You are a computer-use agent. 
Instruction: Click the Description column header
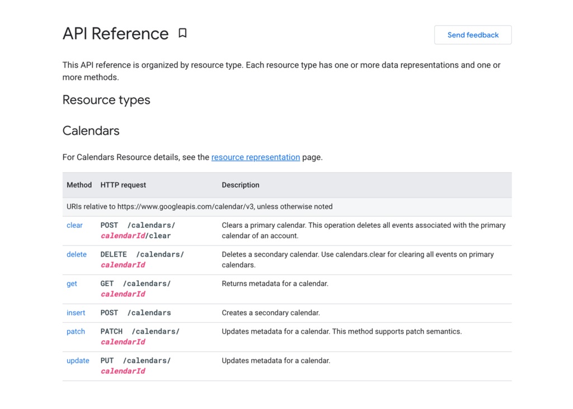click(x=241, y=185)
